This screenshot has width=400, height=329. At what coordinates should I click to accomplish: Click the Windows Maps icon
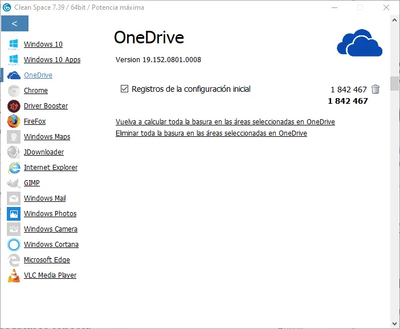pos(14,137)
